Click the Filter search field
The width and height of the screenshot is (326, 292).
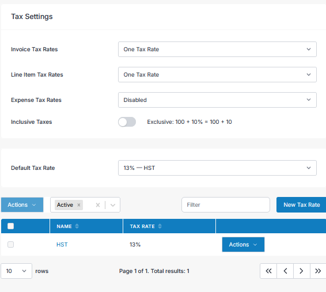pos(226,204)
